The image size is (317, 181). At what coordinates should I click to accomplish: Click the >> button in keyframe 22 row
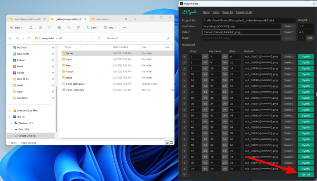click(225, 86)
